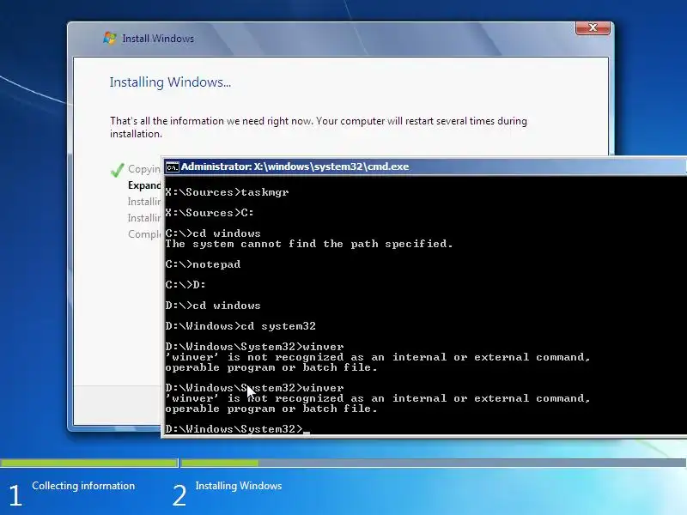687x515 pixels.
Task: Click the 'Expanding' step in install list
Action: (x=144, y=185)
